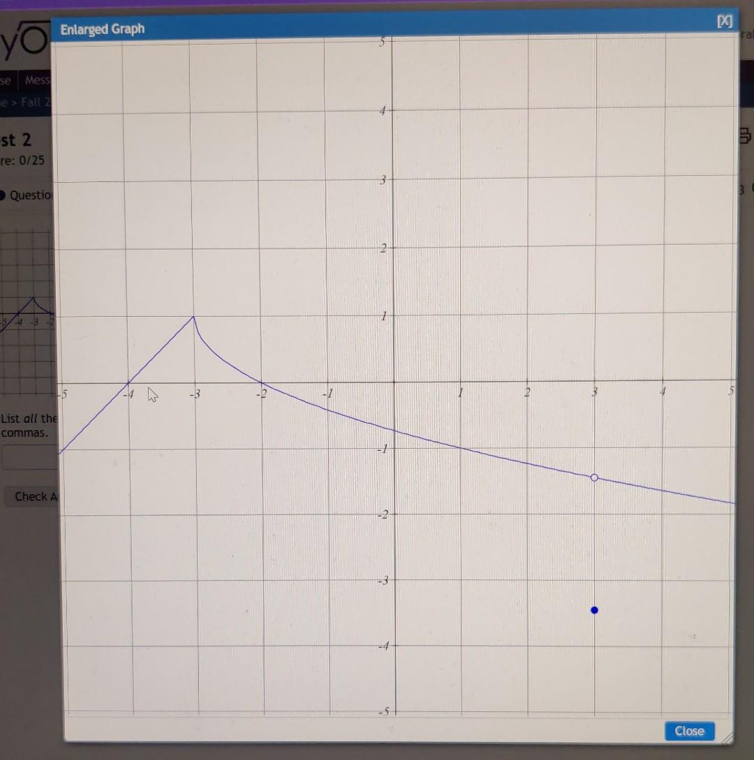Click the [X] icon on Enlarged Graph
The image size is (754, 760).
tap(725, 22)
